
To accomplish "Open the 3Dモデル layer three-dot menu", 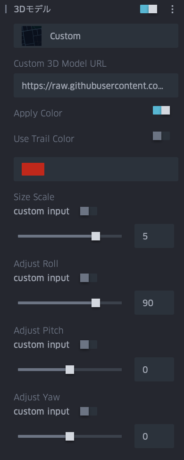I will point(172,9).
